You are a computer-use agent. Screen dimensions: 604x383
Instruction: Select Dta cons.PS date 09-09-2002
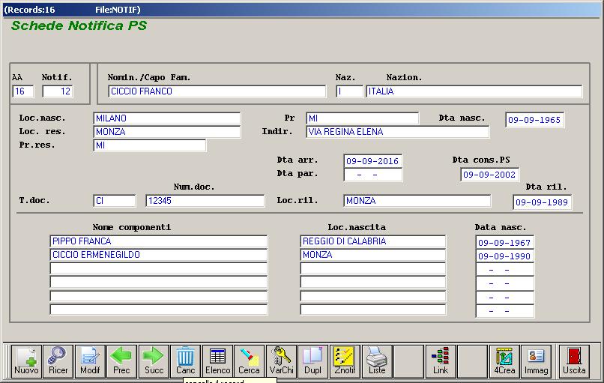tap(489, 175)
